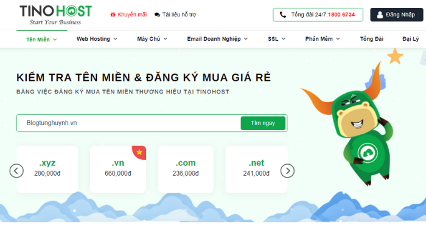Click the Đăng Nhập login button
The height and width of the screenshot is (228, 426).
(397, 15)
